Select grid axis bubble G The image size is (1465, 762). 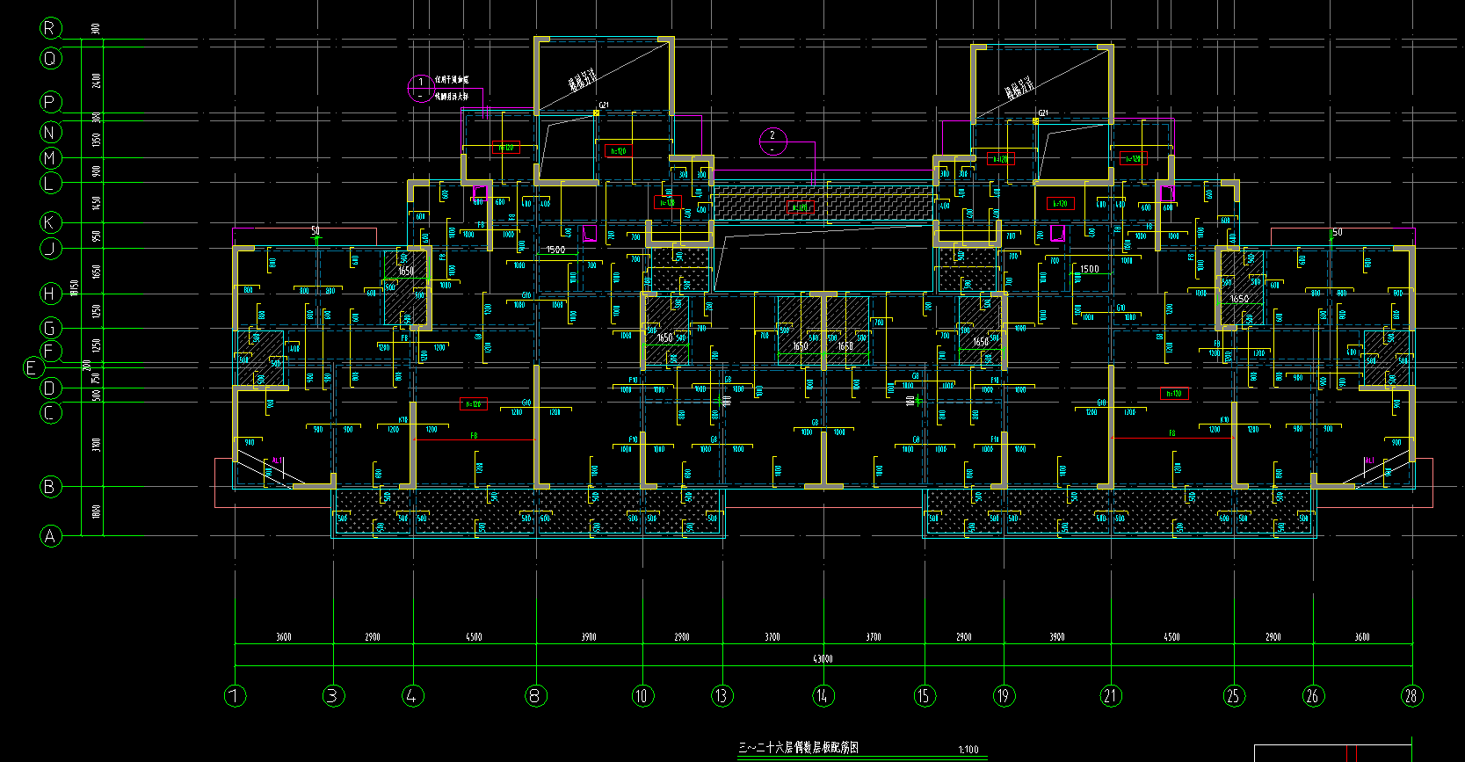coord(51,328)
